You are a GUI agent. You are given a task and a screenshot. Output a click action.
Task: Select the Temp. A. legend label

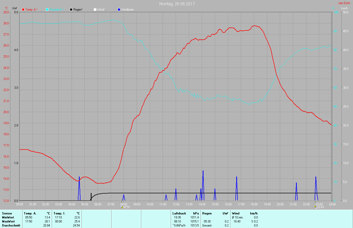coord(31,10)
